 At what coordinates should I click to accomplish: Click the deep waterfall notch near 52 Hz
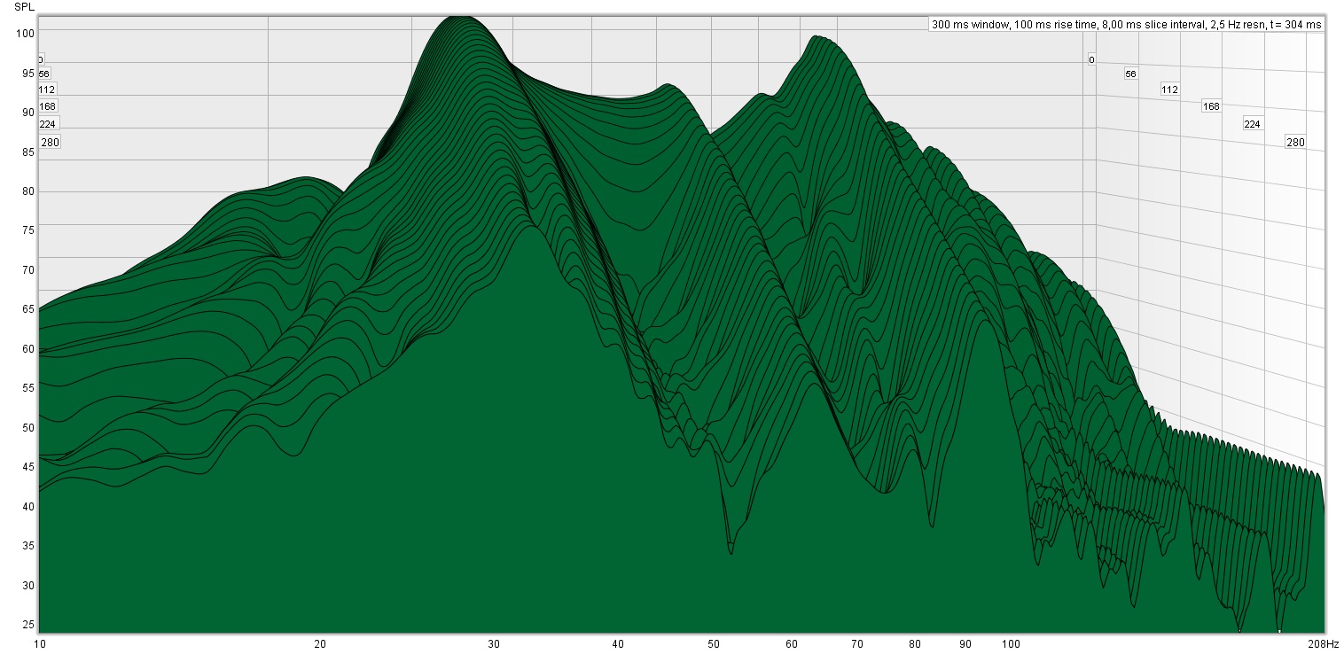pos(731,551)
